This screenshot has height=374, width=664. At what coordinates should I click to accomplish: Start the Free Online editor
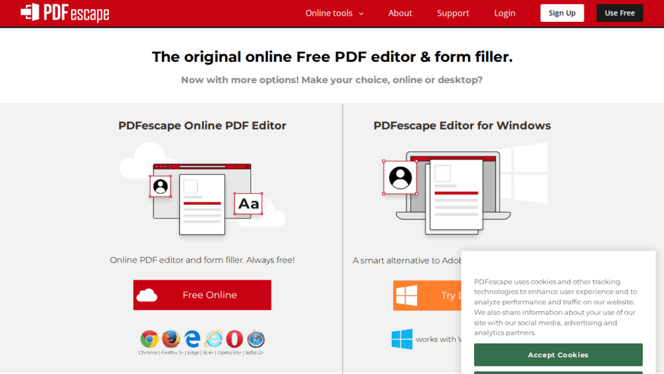pyautogui.click(x=202, y=295)
